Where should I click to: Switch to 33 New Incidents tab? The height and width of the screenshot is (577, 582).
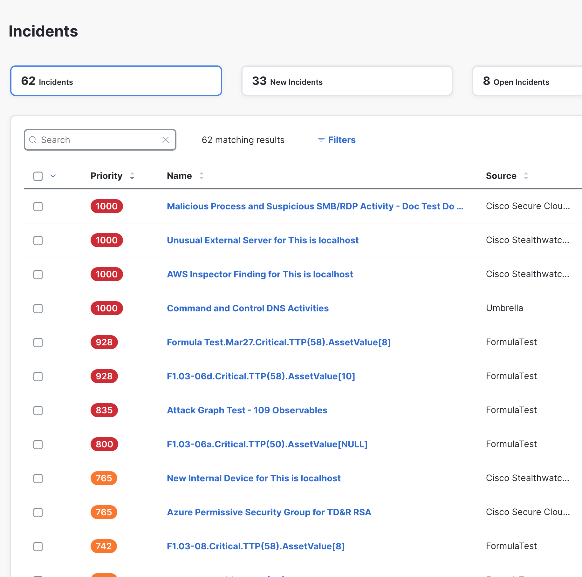347,81
